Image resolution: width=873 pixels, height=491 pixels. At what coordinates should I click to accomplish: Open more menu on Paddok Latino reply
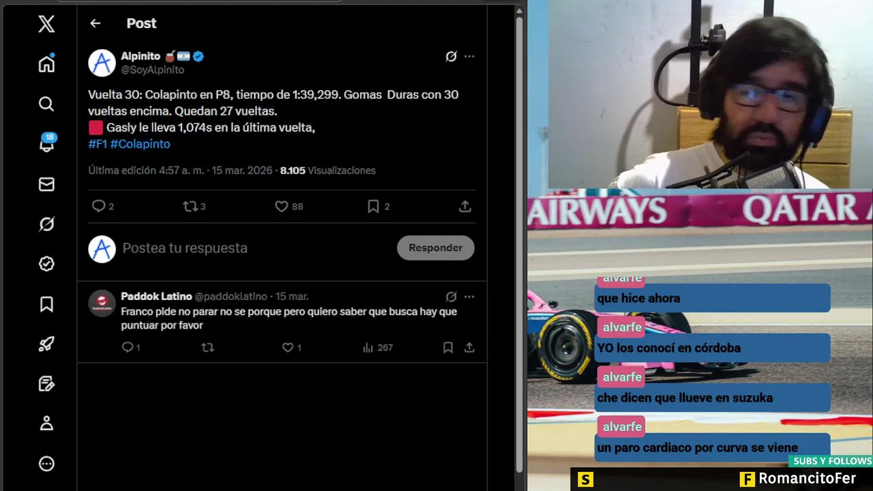tap(469, 297)
